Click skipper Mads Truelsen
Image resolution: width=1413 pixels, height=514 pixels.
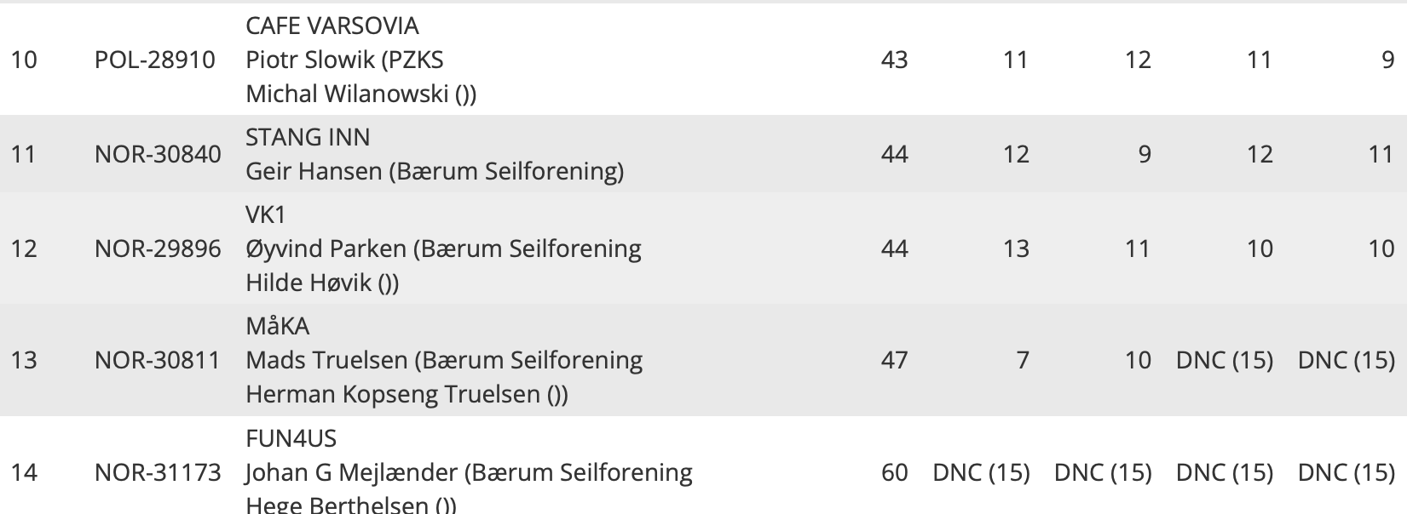(x=326, y=360)
